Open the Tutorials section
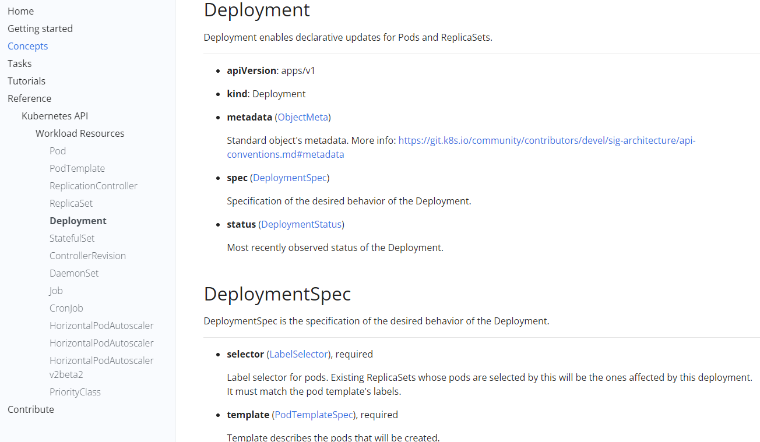 coord(26,81)
